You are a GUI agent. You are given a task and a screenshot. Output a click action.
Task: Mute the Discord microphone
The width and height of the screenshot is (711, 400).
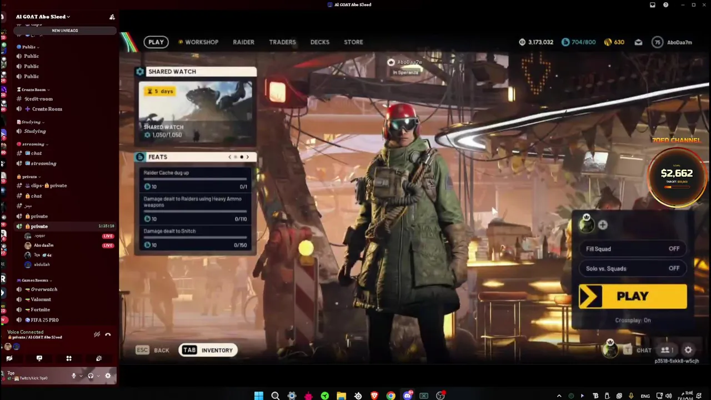[x=73, y=376]
